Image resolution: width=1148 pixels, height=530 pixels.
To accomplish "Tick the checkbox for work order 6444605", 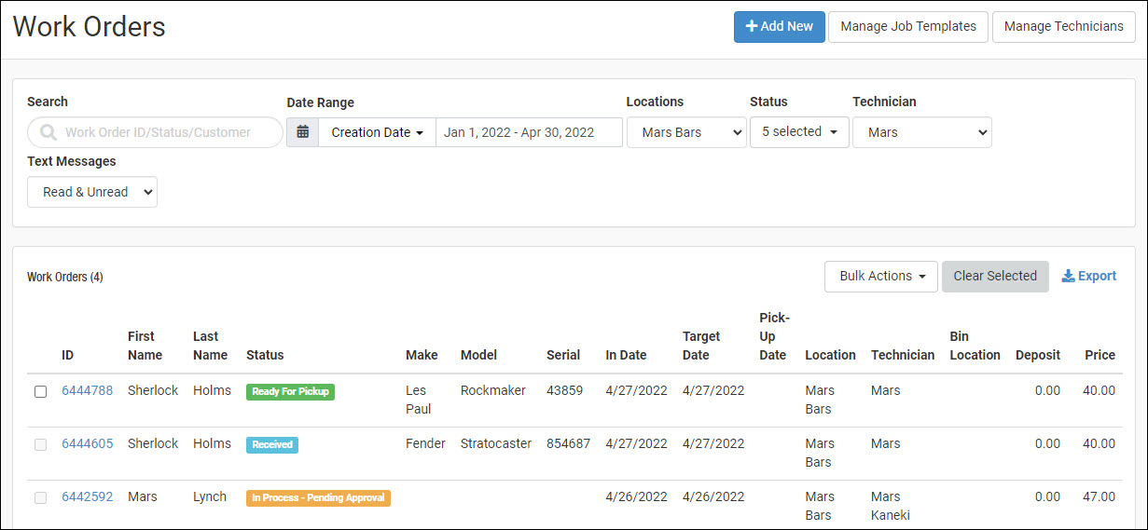I will (40, 444).
